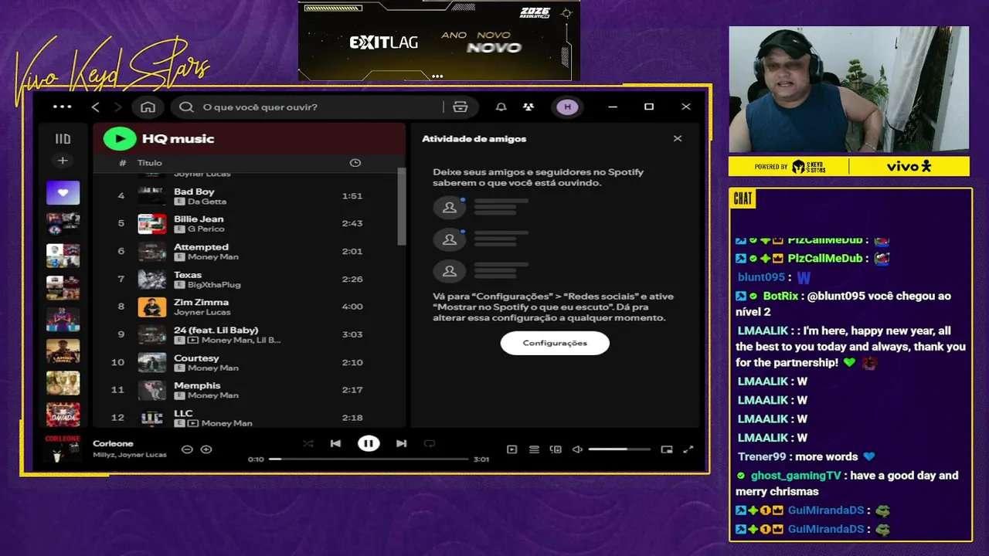Click the magnifier search icon
This screenshot has width=989, height=556.
click(186, 107)
